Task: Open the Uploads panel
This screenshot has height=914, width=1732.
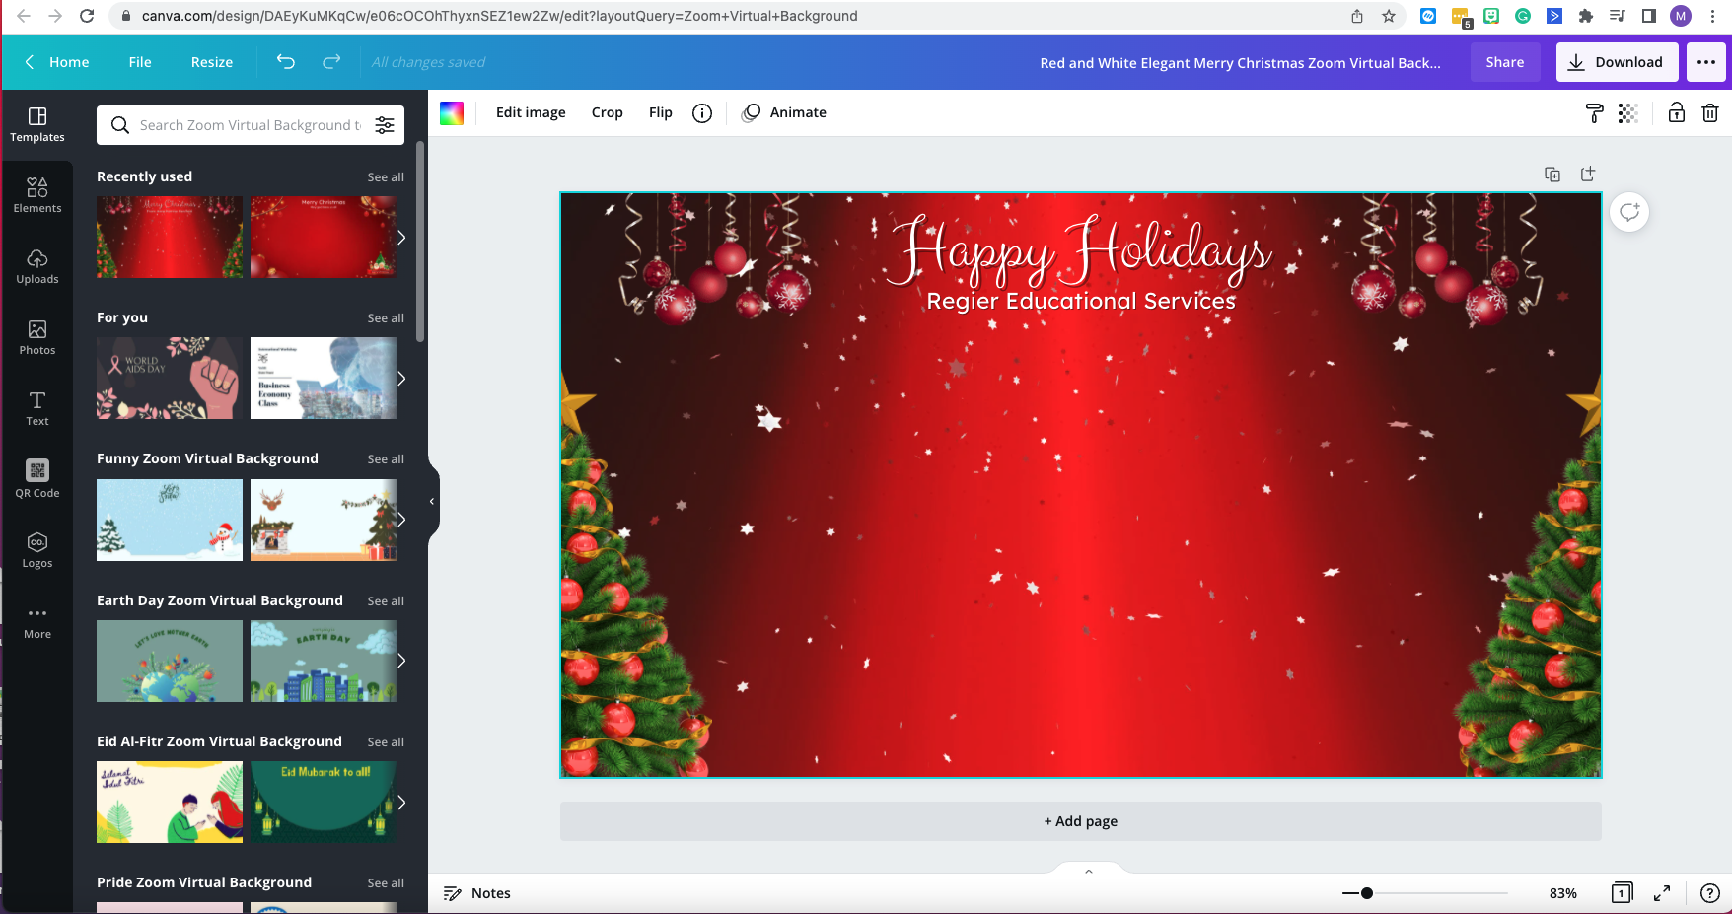Action: [37, 266]
